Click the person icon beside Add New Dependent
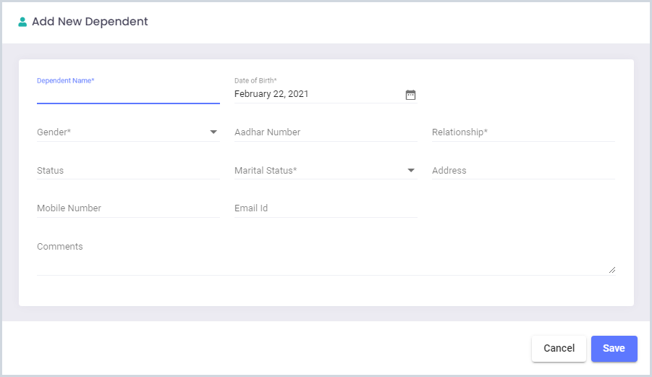Image resolution: width=652 pixels, height=377 pixels. [x=22, y=22]
